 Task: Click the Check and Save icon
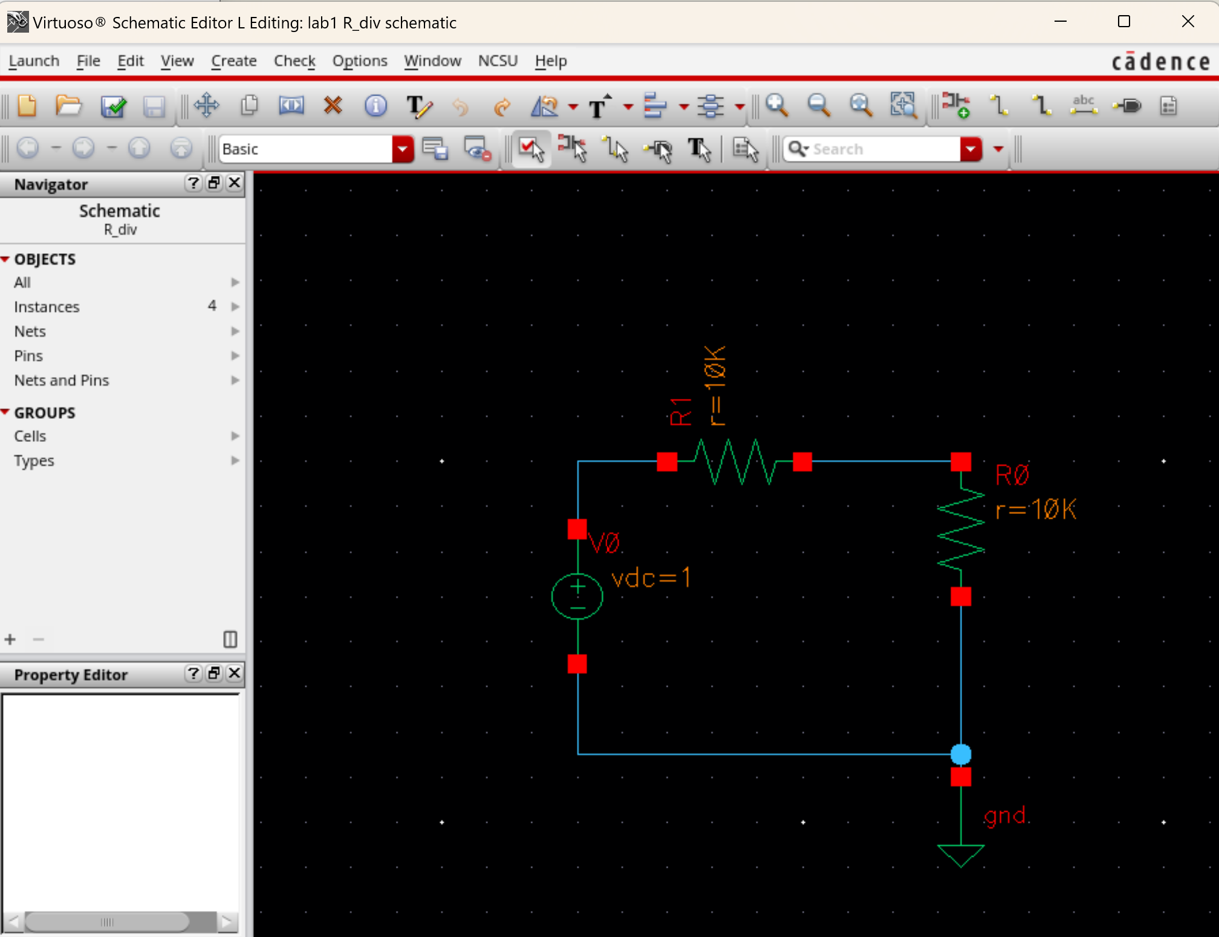113,106
